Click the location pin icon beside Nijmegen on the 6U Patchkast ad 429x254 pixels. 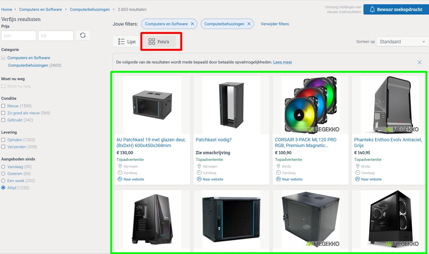click(120, 166)
